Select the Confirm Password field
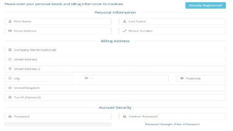Image resolution: width=233 pixels, height=131 pixels. [172, 116]
